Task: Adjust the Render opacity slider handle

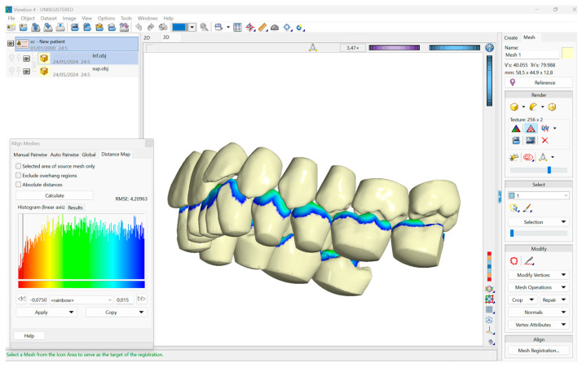Action: click(x=549, y=170)
